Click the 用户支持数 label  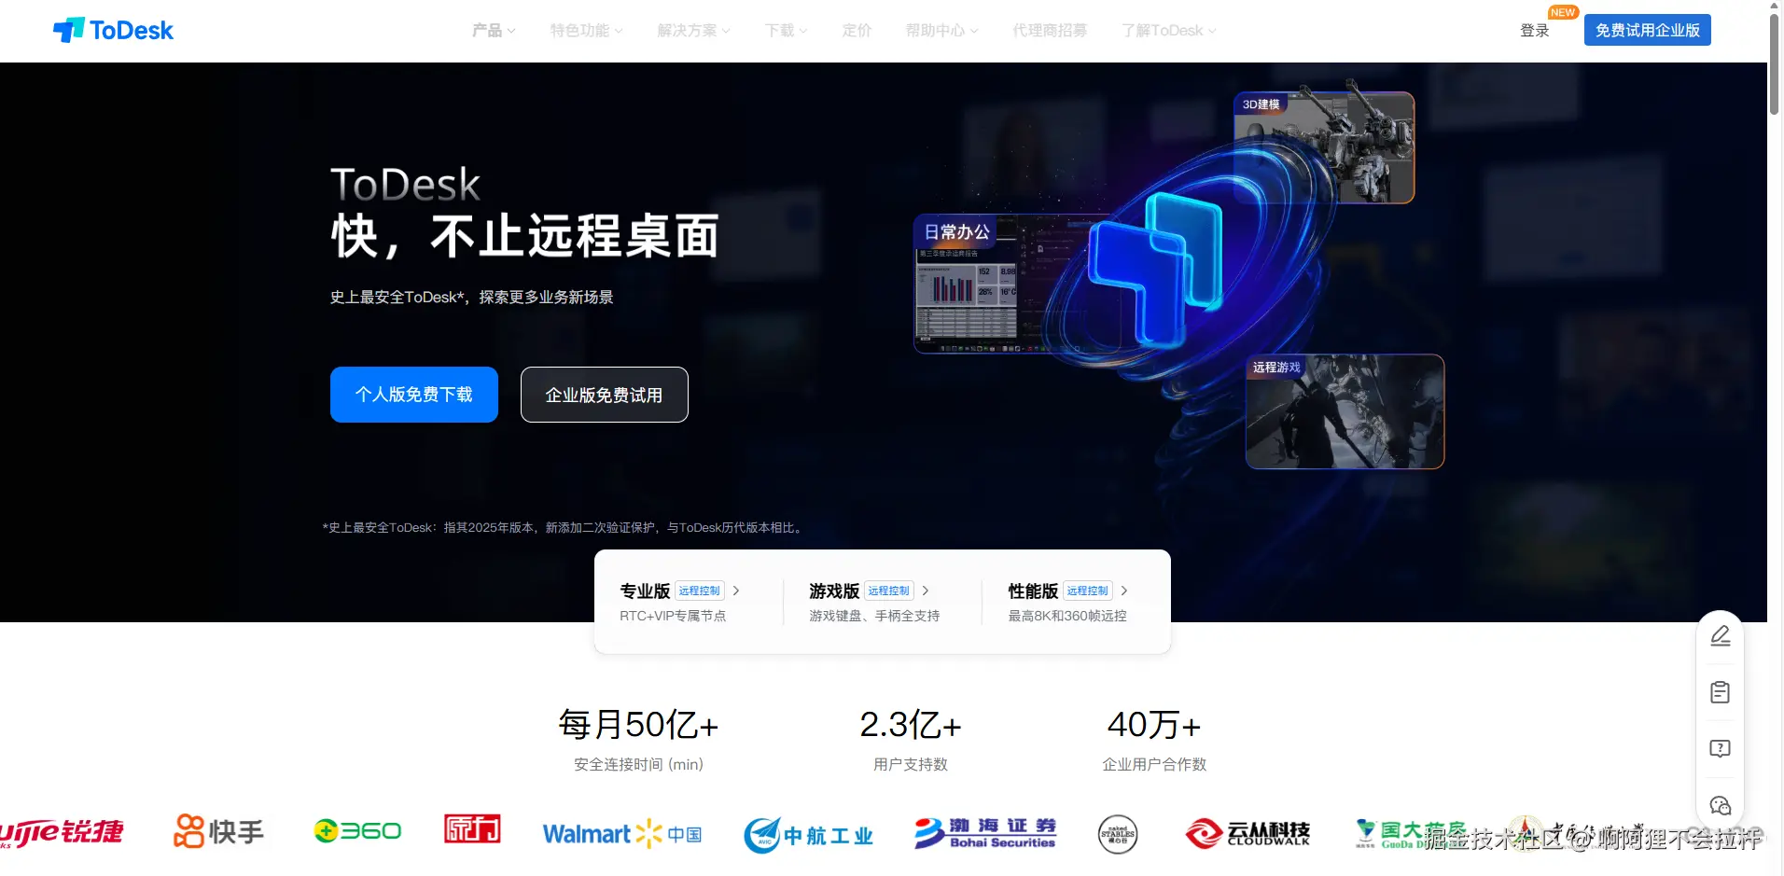tap(911, 764)
